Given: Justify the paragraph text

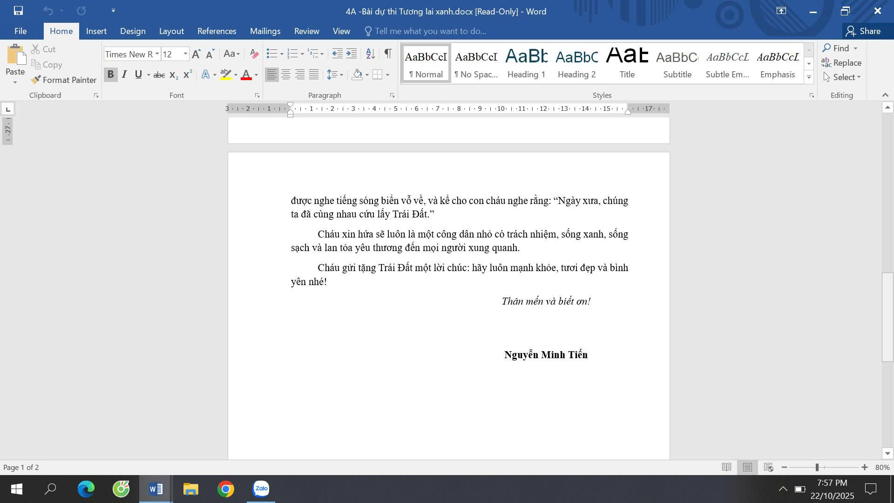Looking at the screenshot, I should (x=314, y=75).
